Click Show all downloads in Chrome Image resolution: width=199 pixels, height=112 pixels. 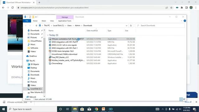pyautogui.click(x=188, y=102)
